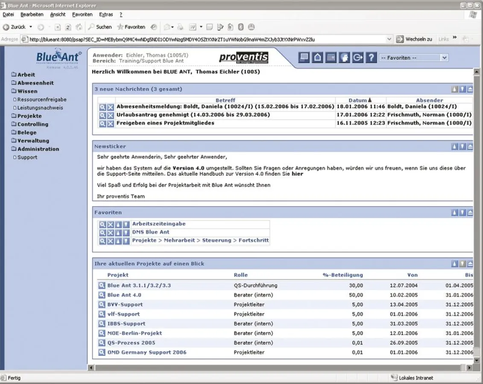Move Arbeitszeiteingabe favorite down
Viewport: 483px width, 384px height.
pyautogui.click(x=126, y=224)
